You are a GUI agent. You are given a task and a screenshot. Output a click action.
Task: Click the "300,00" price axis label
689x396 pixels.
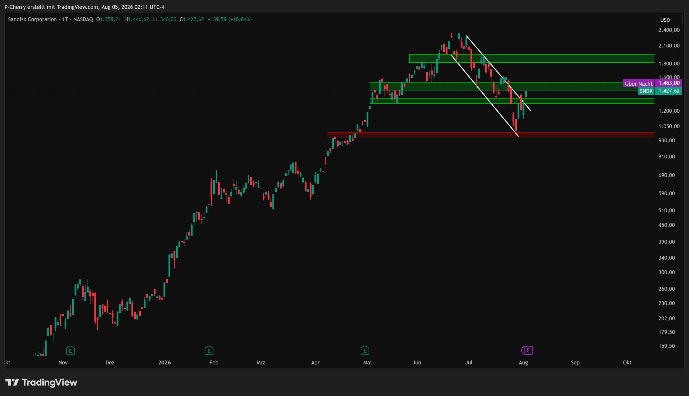[666, 272]
